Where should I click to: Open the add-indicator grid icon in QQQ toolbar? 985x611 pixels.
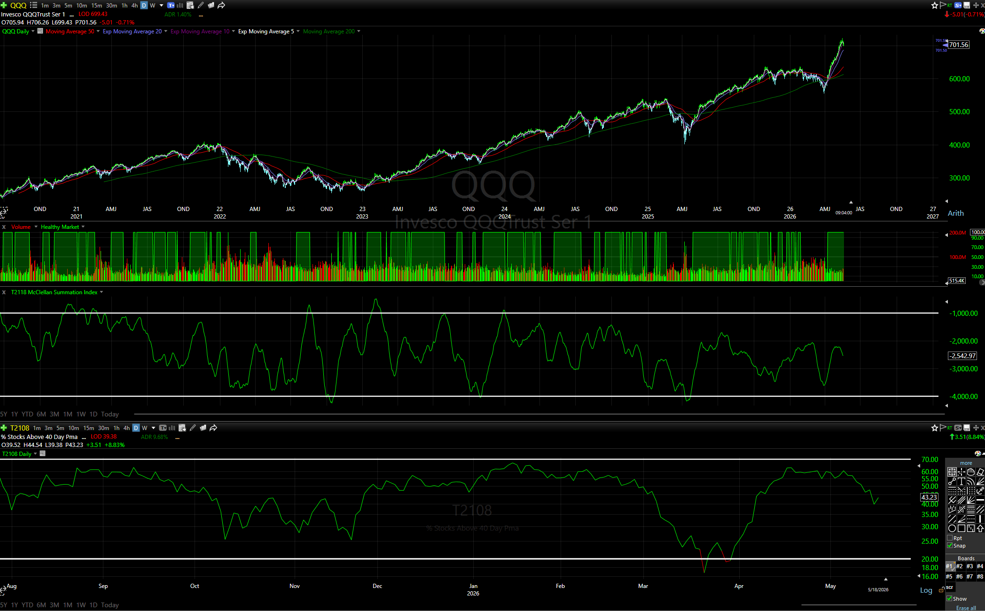pos(190,5)
